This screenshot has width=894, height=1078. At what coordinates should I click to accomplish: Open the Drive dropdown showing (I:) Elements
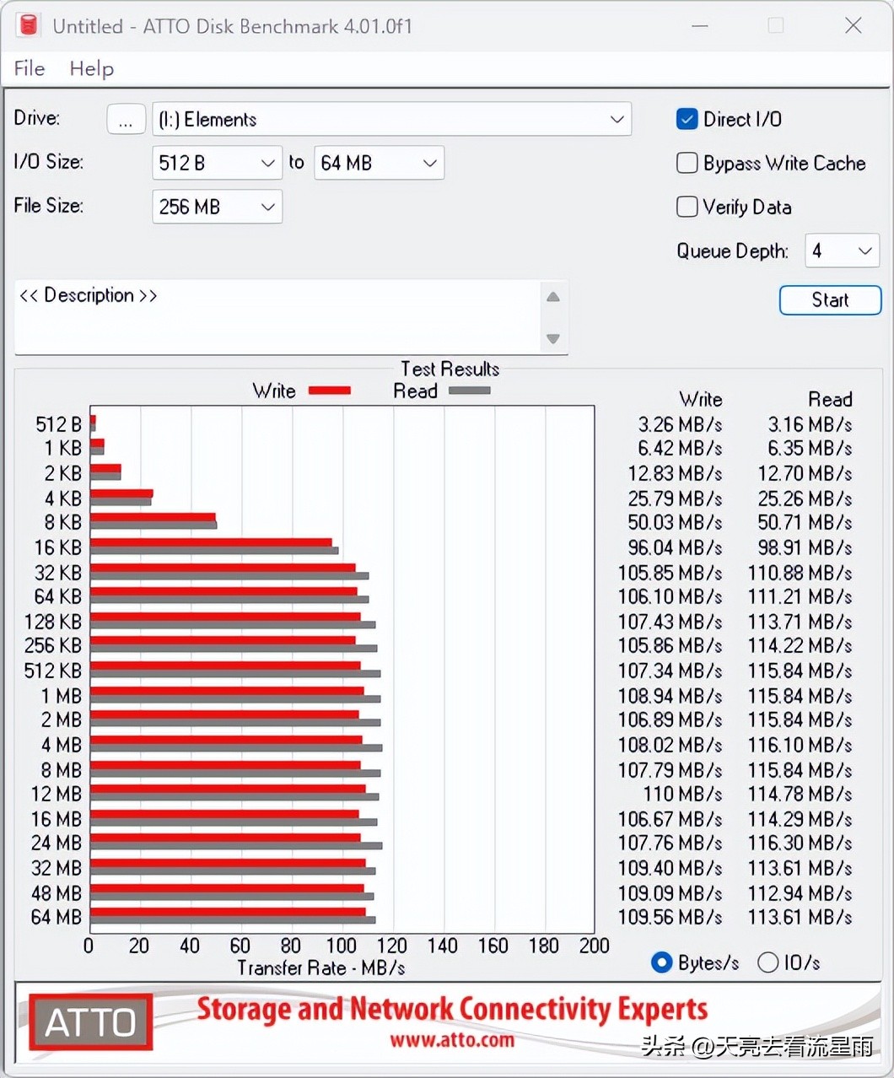tap(391, 119)
